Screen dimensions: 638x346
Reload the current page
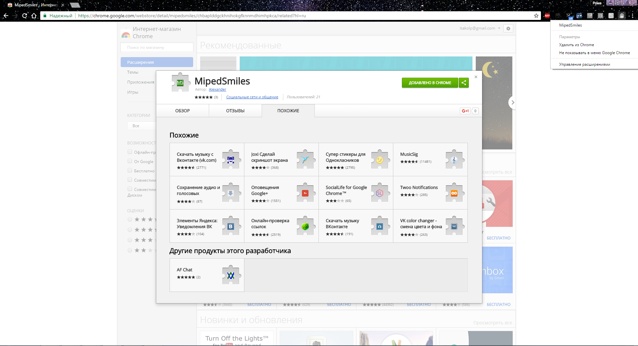point(25,16)
